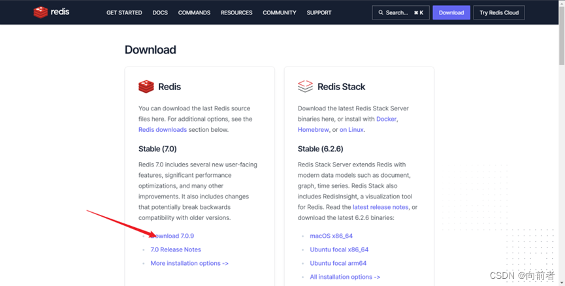The width and height of the screenshot is (565, 286).
Task: Click the Download page heading
Action: 150,50
